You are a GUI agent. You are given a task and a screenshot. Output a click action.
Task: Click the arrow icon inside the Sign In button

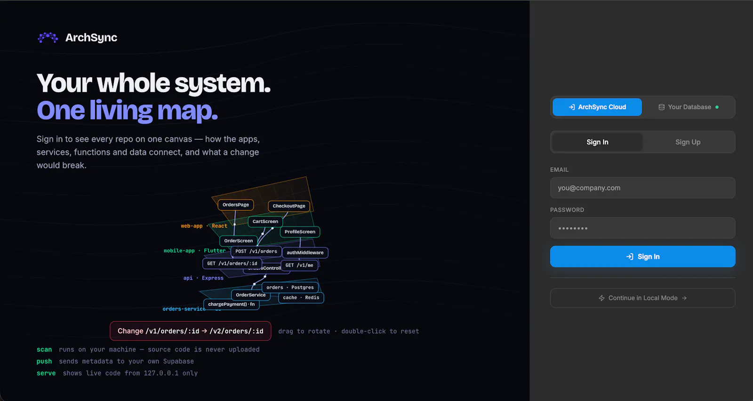point(630,257)
